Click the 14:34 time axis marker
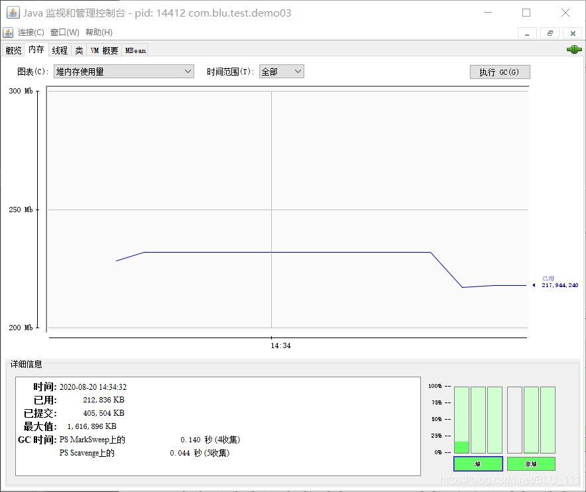Screen dimensions: 586x492 click(x=280, y=346)
